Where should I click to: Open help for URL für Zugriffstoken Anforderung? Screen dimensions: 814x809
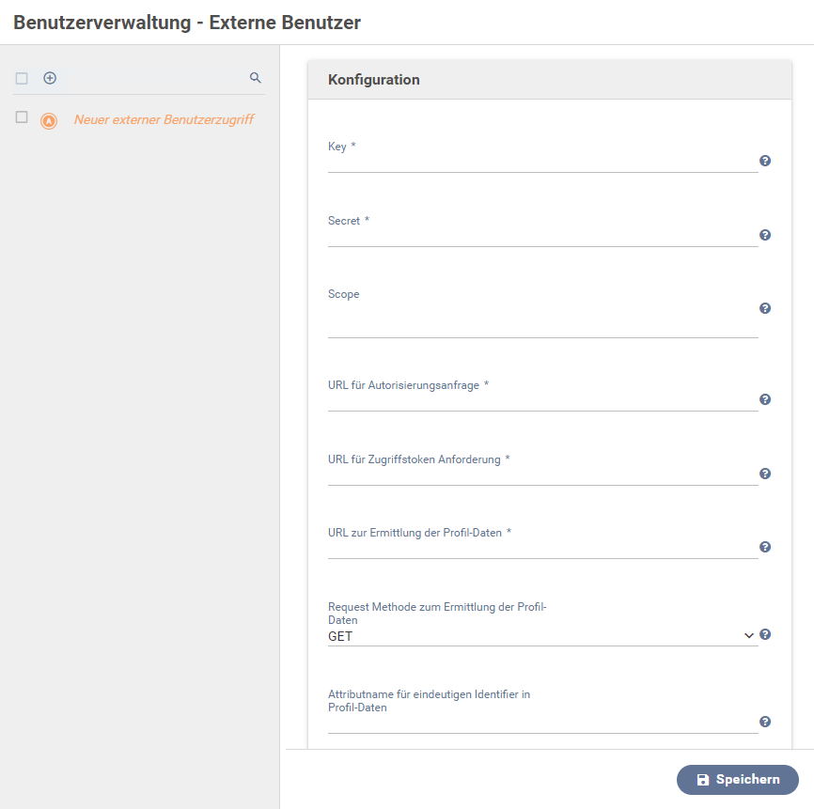coord(765,474)
